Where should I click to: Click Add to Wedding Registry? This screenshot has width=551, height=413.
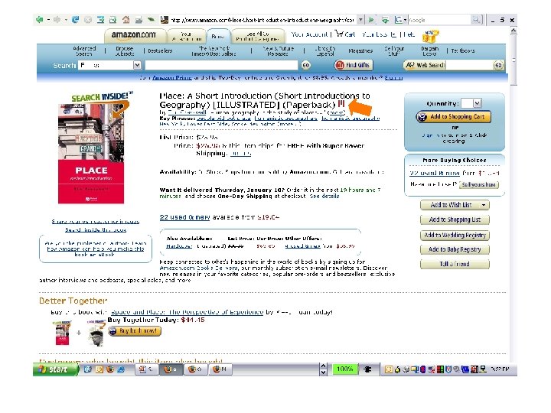tap(455, 235)
